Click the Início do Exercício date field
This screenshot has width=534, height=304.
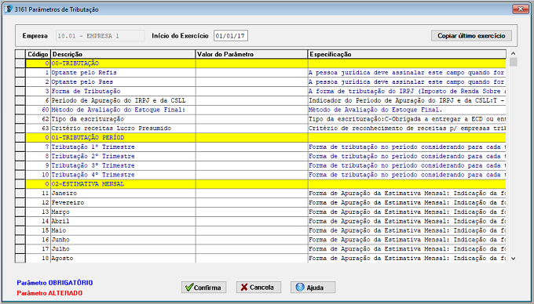pyautogui.click(x=231, y=36)
